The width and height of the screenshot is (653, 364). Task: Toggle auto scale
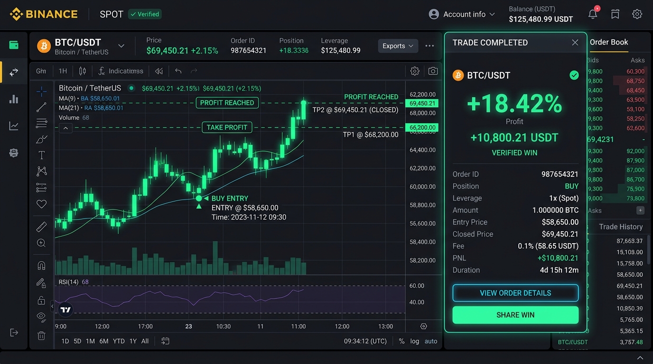tap(431, 341)
